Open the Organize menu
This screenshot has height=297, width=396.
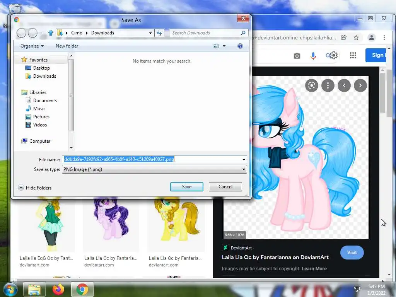point(32,46)
